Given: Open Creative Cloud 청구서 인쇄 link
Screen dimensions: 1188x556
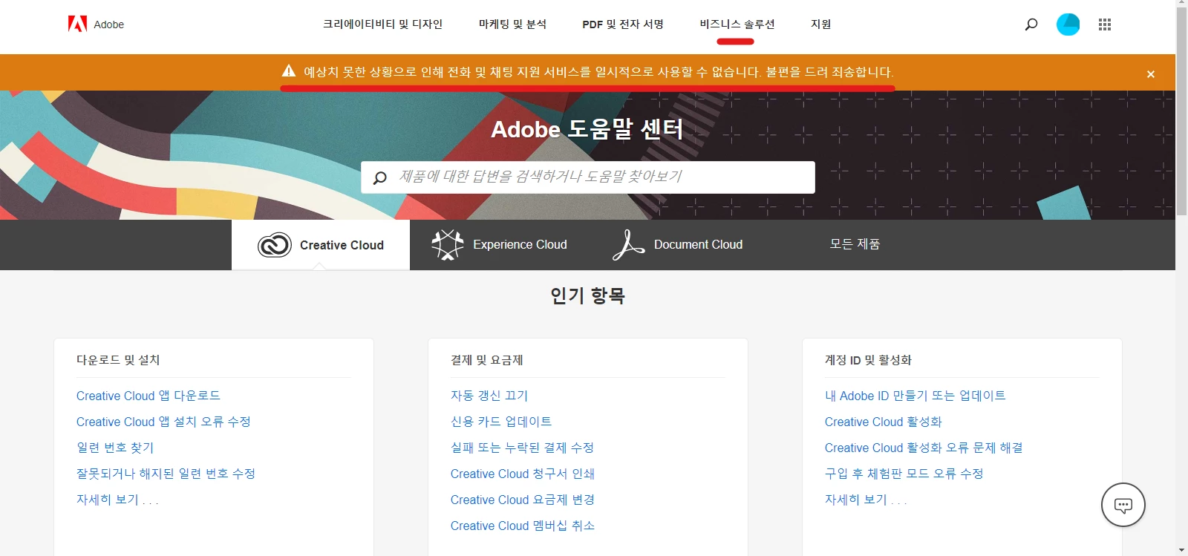Looking at the screenshot, I should point(523,474).
